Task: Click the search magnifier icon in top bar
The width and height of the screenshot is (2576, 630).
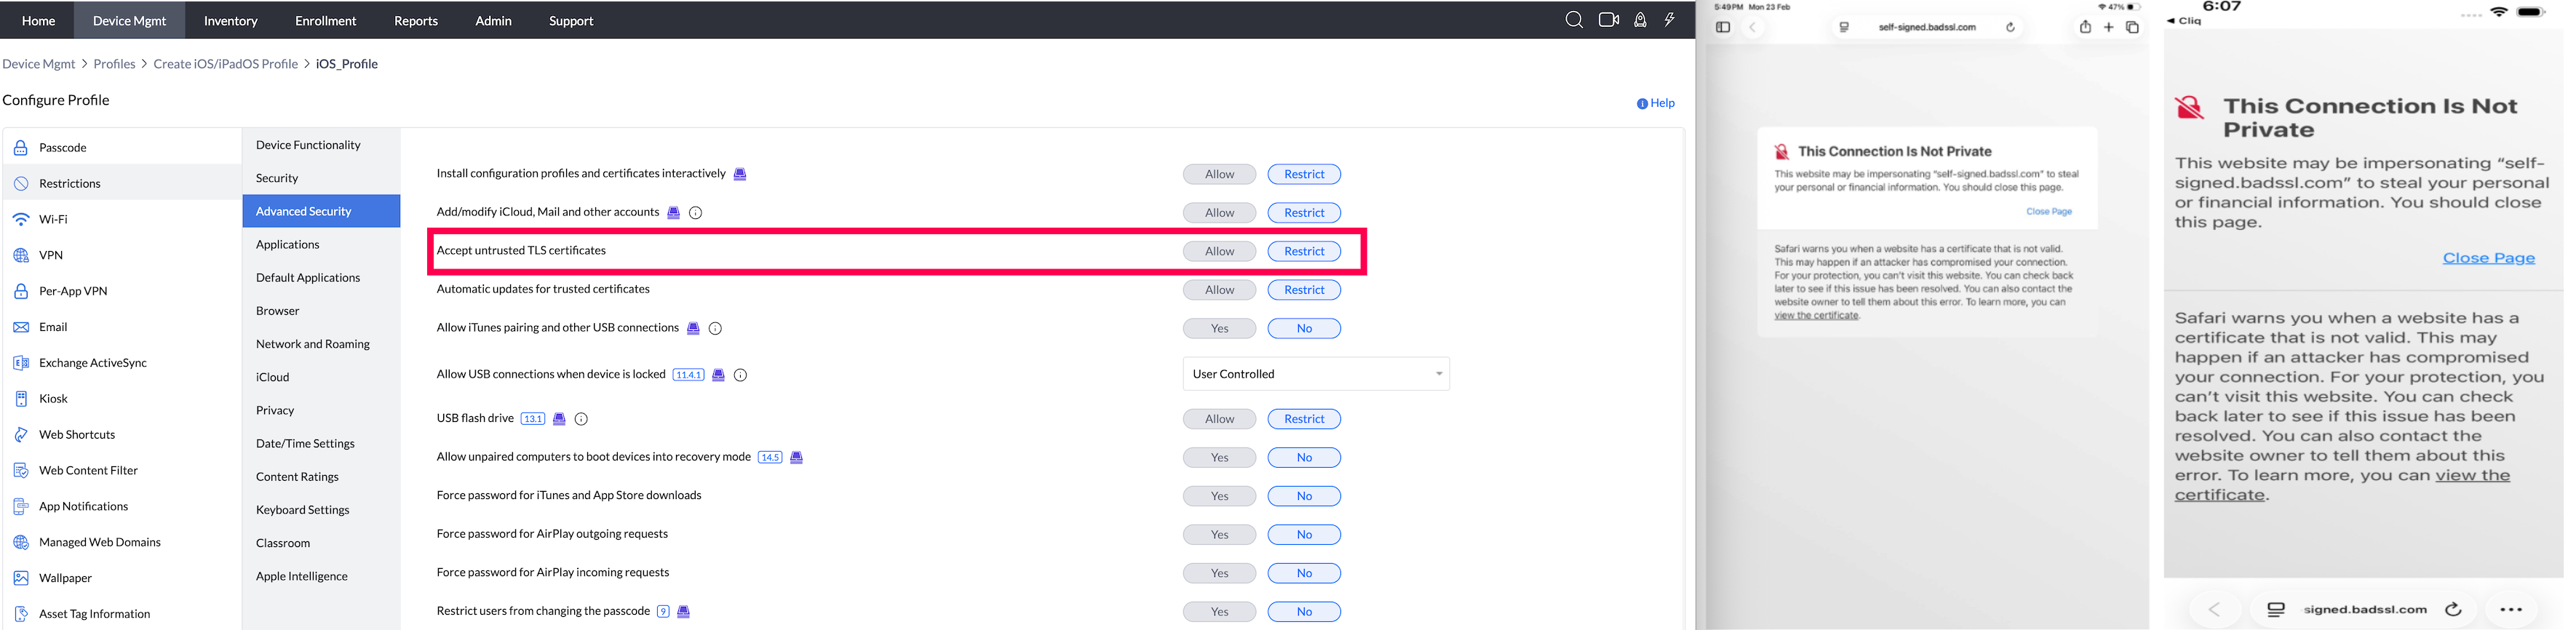Action: (1573, 20)
